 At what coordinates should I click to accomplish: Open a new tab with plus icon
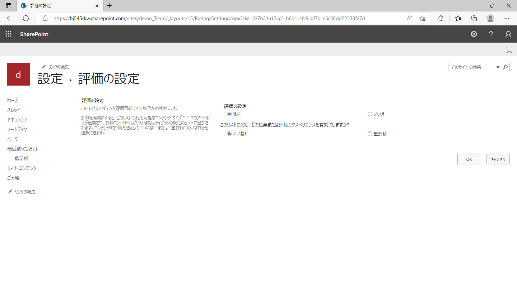coord(110,6)
